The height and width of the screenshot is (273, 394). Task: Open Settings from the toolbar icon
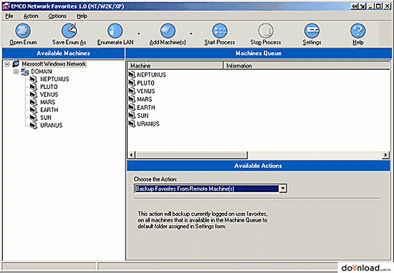click(x=312, y=31)
